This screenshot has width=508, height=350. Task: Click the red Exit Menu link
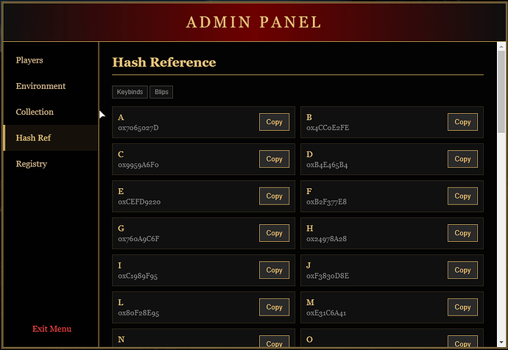[52, 329]
